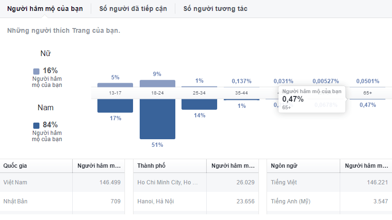Image resolution: width=392 pixels, height=220 pixels.
Task: Select the 65+ age group axis label
Action: pos(367,93)
